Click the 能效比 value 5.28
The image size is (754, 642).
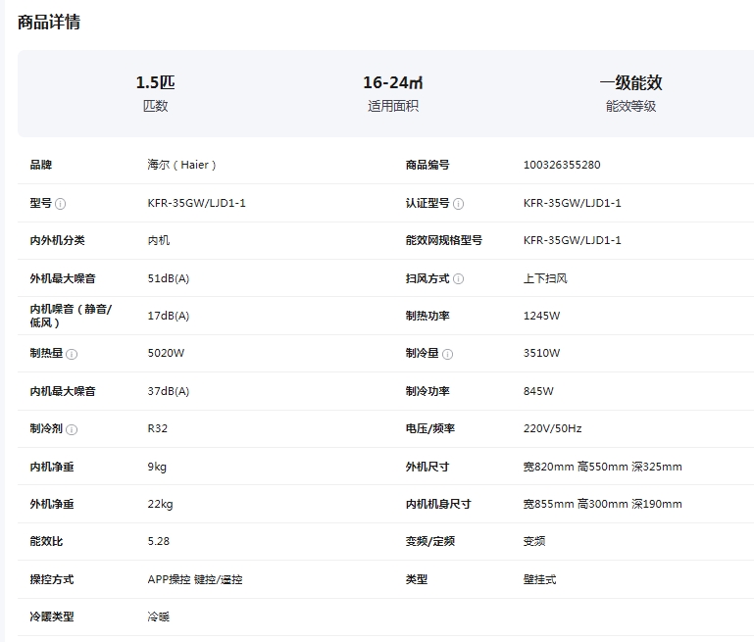[x=158, y=541]
